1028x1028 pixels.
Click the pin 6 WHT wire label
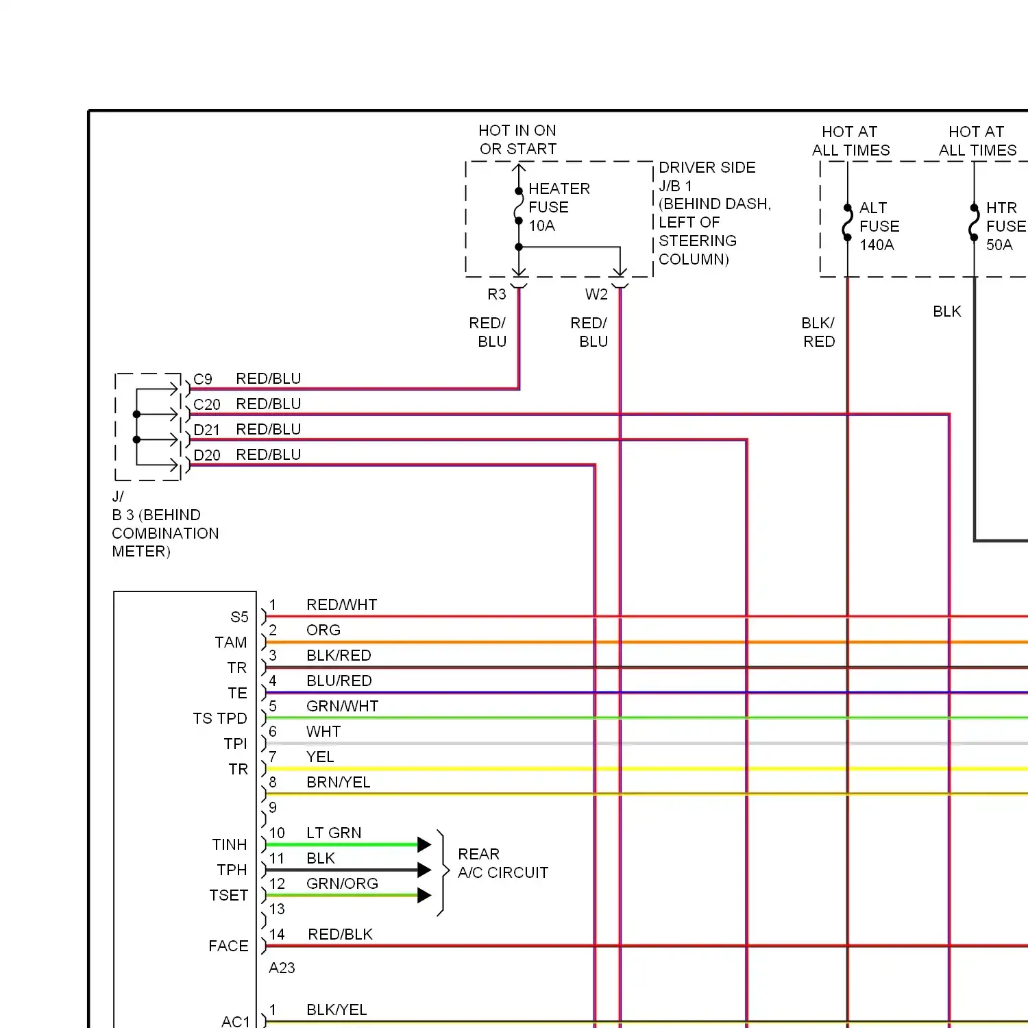(323, 731)
